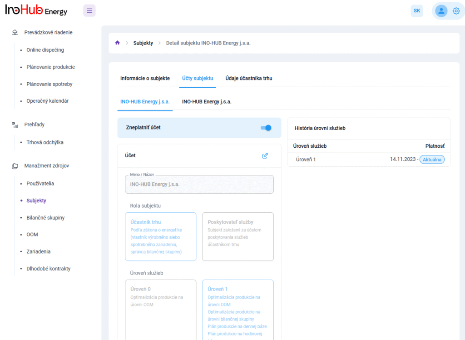Image resolution: width=465 pixels, height=340 pixels.
Task: Click the Manažment zdrojov section icon
Action: [15, 166]
